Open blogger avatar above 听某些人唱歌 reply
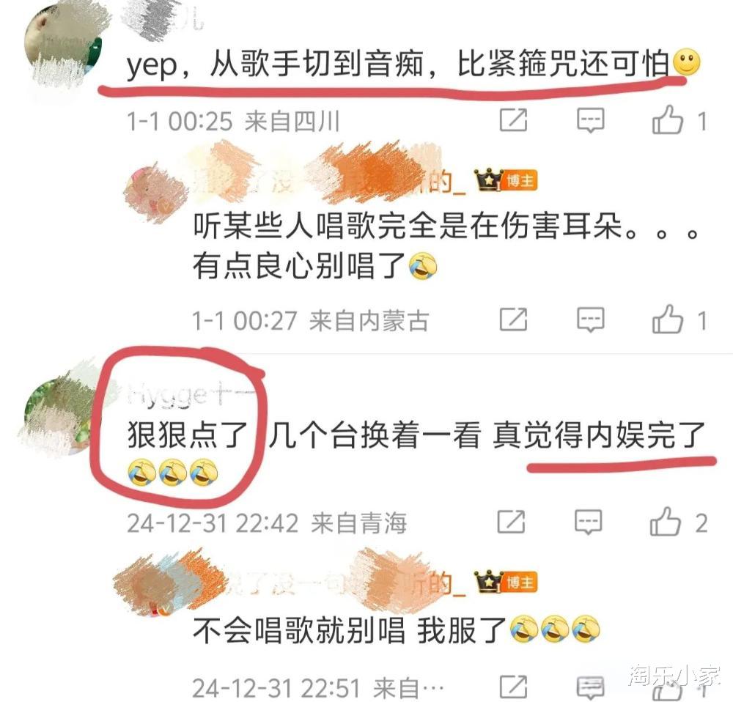733x702 pixels. click(x=153, y=193)
